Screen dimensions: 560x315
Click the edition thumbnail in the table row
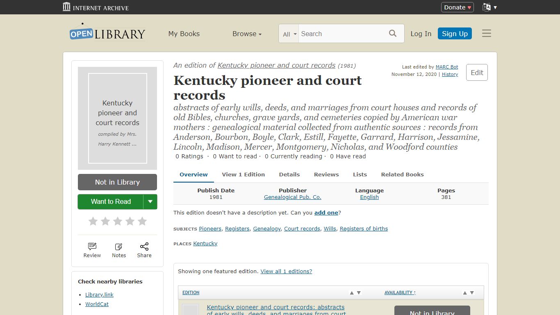coord(190,310)
